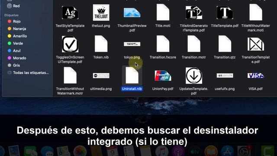Open Red network location in sidebar
Screen dimensions: 277x156
[13, 6]
